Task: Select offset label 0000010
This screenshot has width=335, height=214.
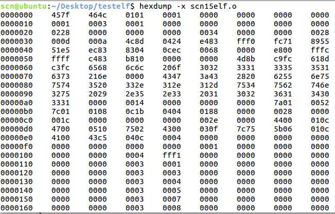Action: 16,24
